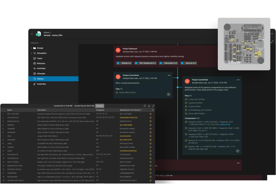
Task: Open more options on 12:41 PM commit
Action: click(238, 80)
